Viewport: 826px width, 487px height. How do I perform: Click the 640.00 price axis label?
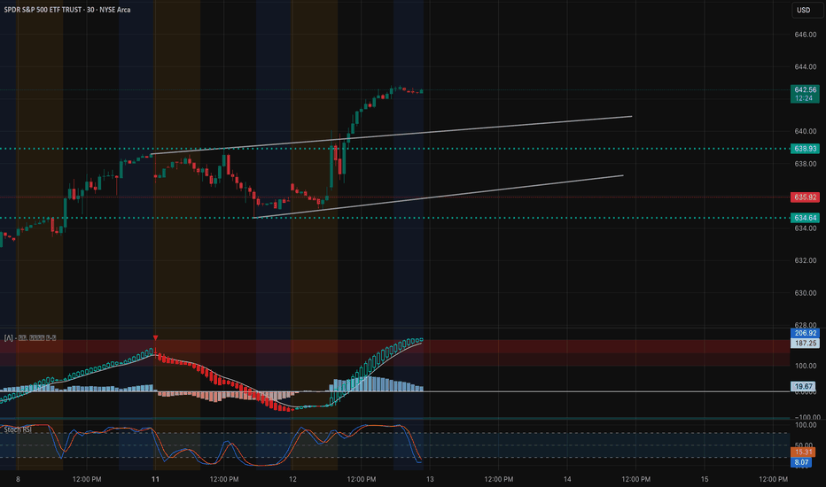coord(806,131)
